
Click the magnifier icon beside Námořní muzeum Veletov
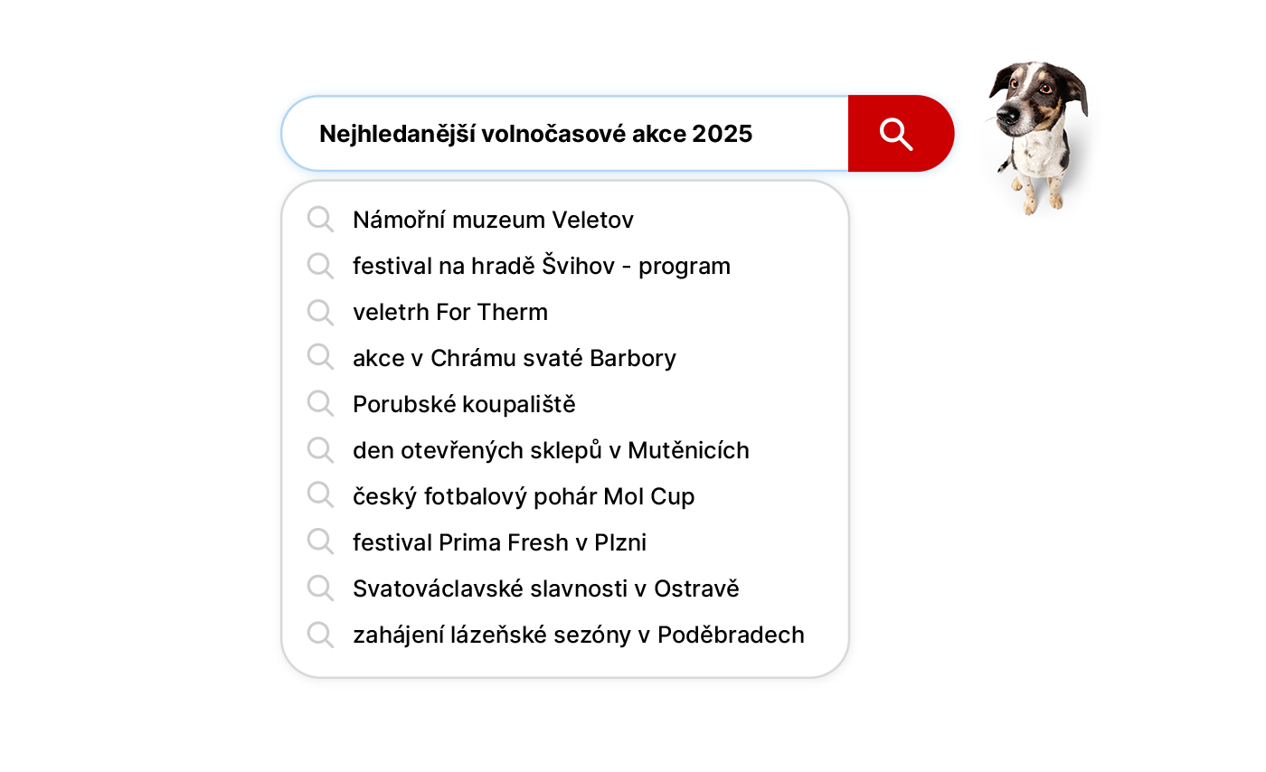coord(320,220)
